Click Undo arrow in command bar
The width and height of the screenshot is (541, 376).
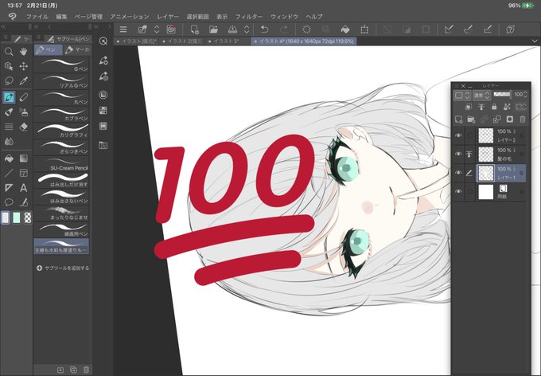coord(264,29)
